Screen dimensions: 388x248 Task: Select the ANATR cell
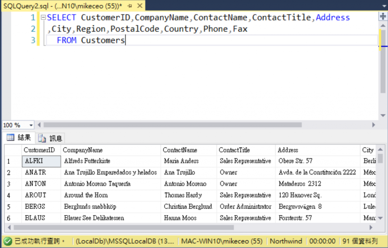(41, 173)
